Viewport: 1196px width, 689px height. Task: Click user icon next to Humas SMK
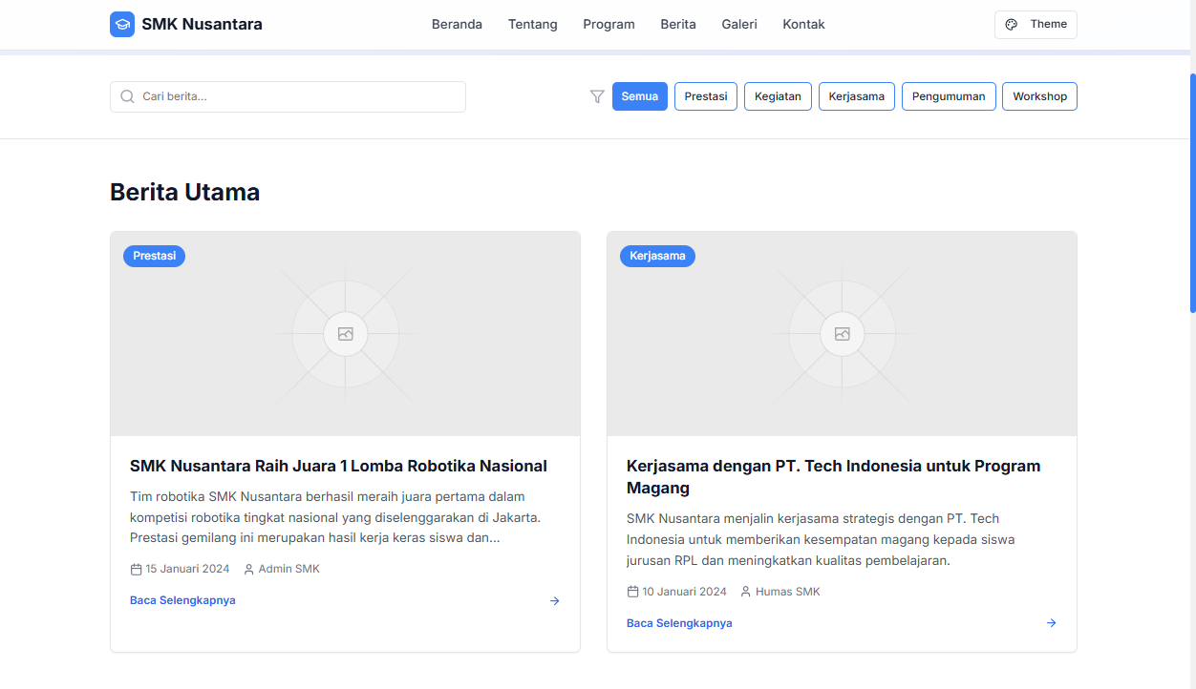pos(746,592)
